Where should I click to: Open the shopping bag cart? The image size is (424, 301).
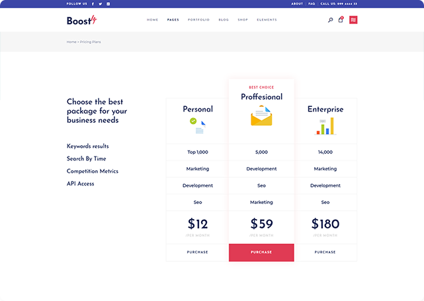[341, 20]
